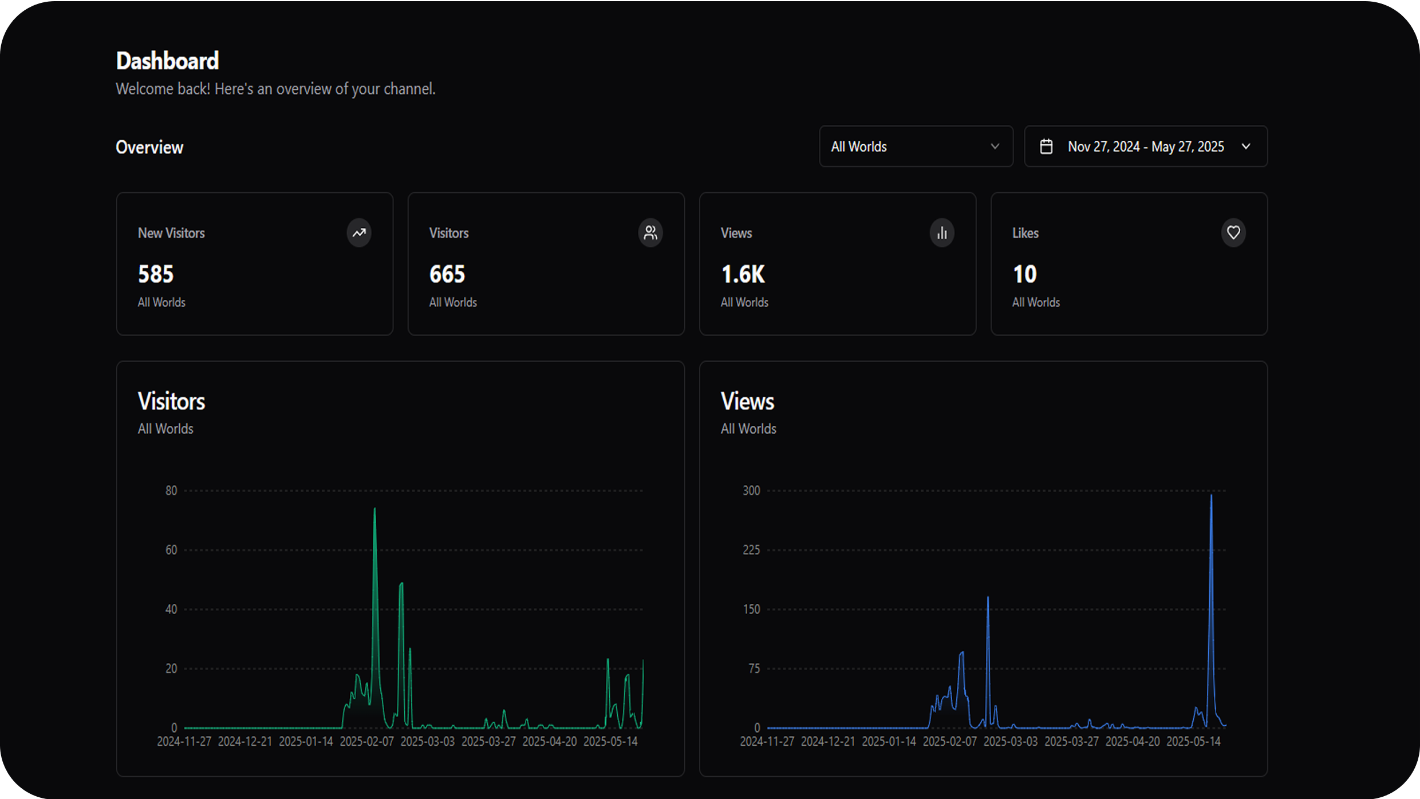Click the Likes heart icon
The width and height of the screenshot is (1420, 799).
(1233, 233)
